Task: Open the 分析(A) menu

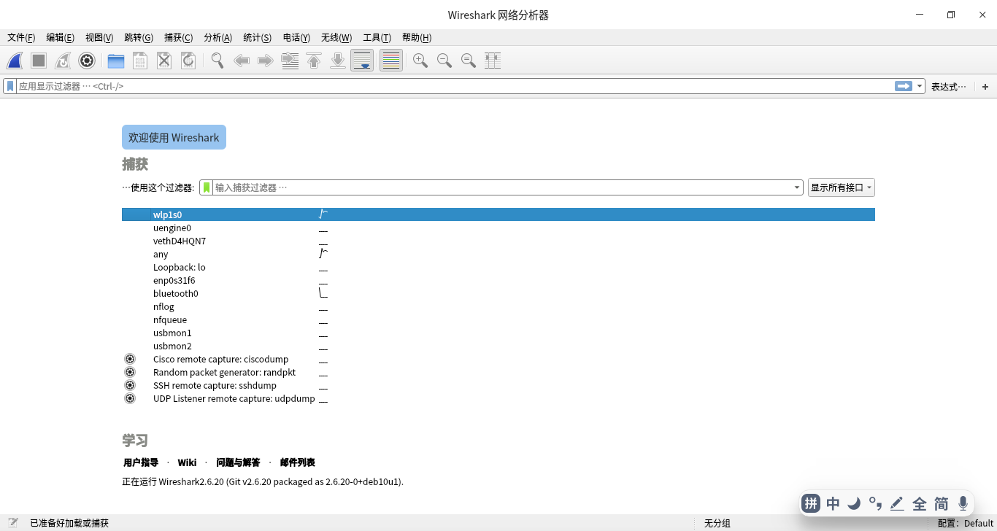Action: [218, 38]
